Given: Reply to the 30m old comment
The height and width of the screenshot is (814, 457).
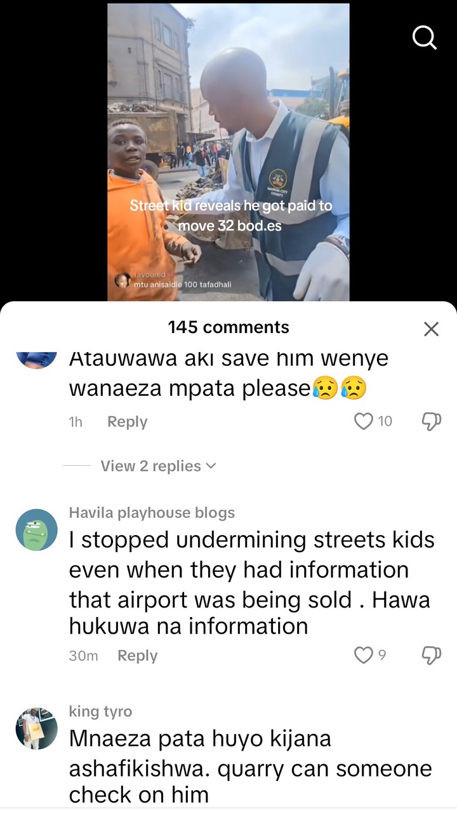Looking at the screenshot, I should coord(137,656).
